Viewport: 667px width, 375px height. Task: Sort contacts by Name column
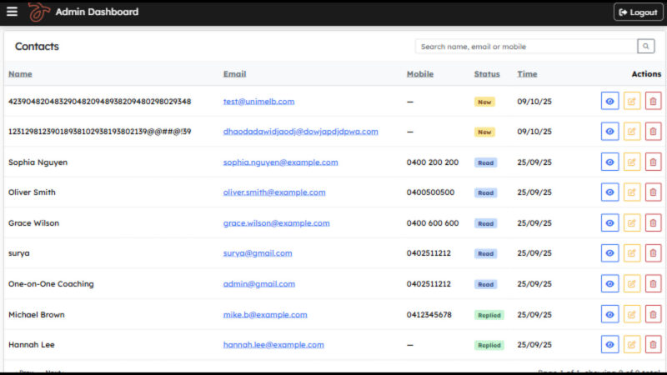coord(20,74)
